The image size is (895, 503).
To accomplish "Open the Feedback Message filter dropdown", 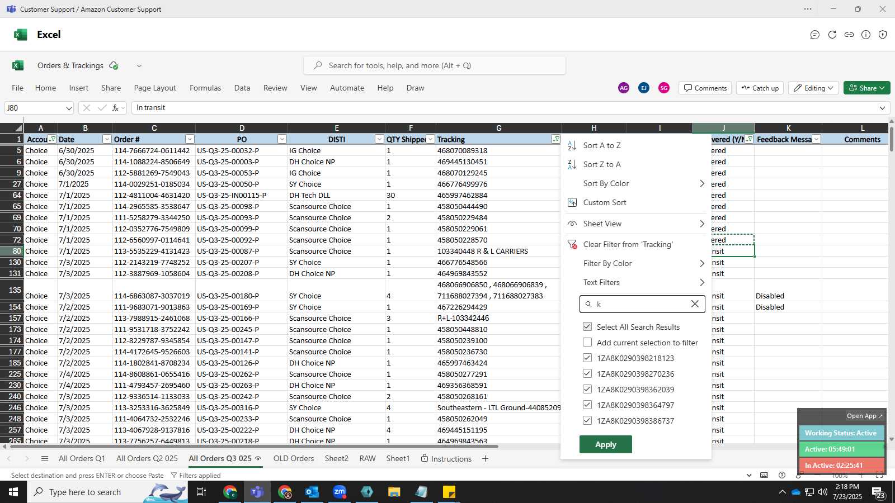I will coord(816,139).
